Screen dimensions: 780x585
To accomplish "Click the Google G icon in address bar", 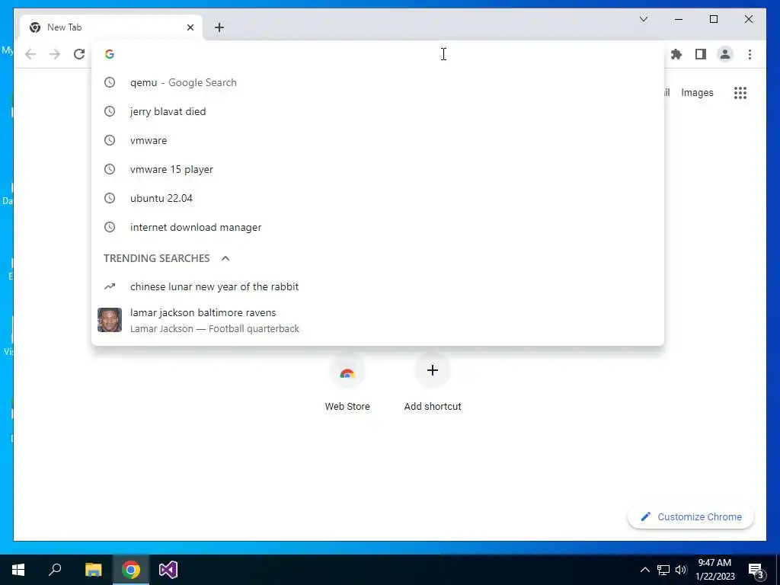I will pyautogui.click(x=110, y=54).
